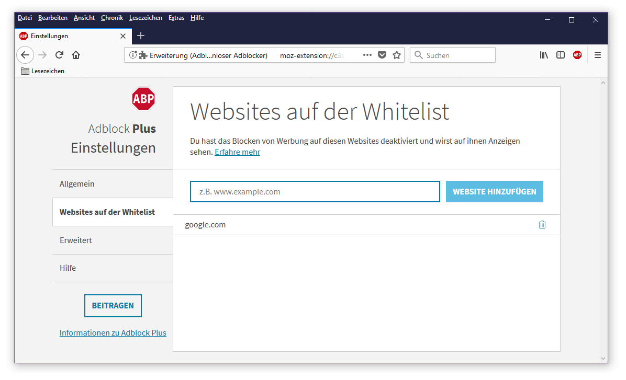
Task: Expand page actions three-dot menu
Action: [367, 55]
